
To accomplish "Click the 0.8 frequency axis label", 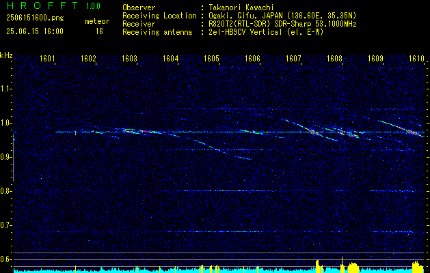I will (5, 191).
